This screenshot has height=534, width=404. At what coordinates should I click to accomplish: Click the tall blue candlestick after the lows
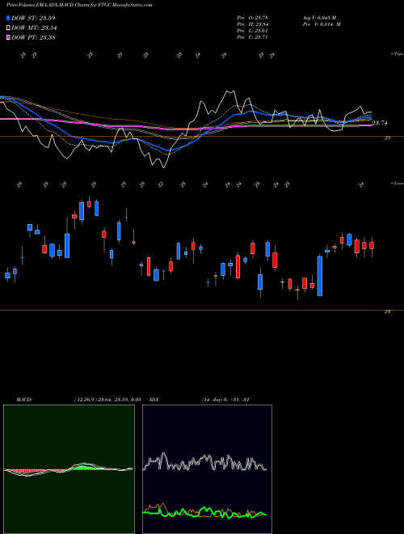(320, 276)
